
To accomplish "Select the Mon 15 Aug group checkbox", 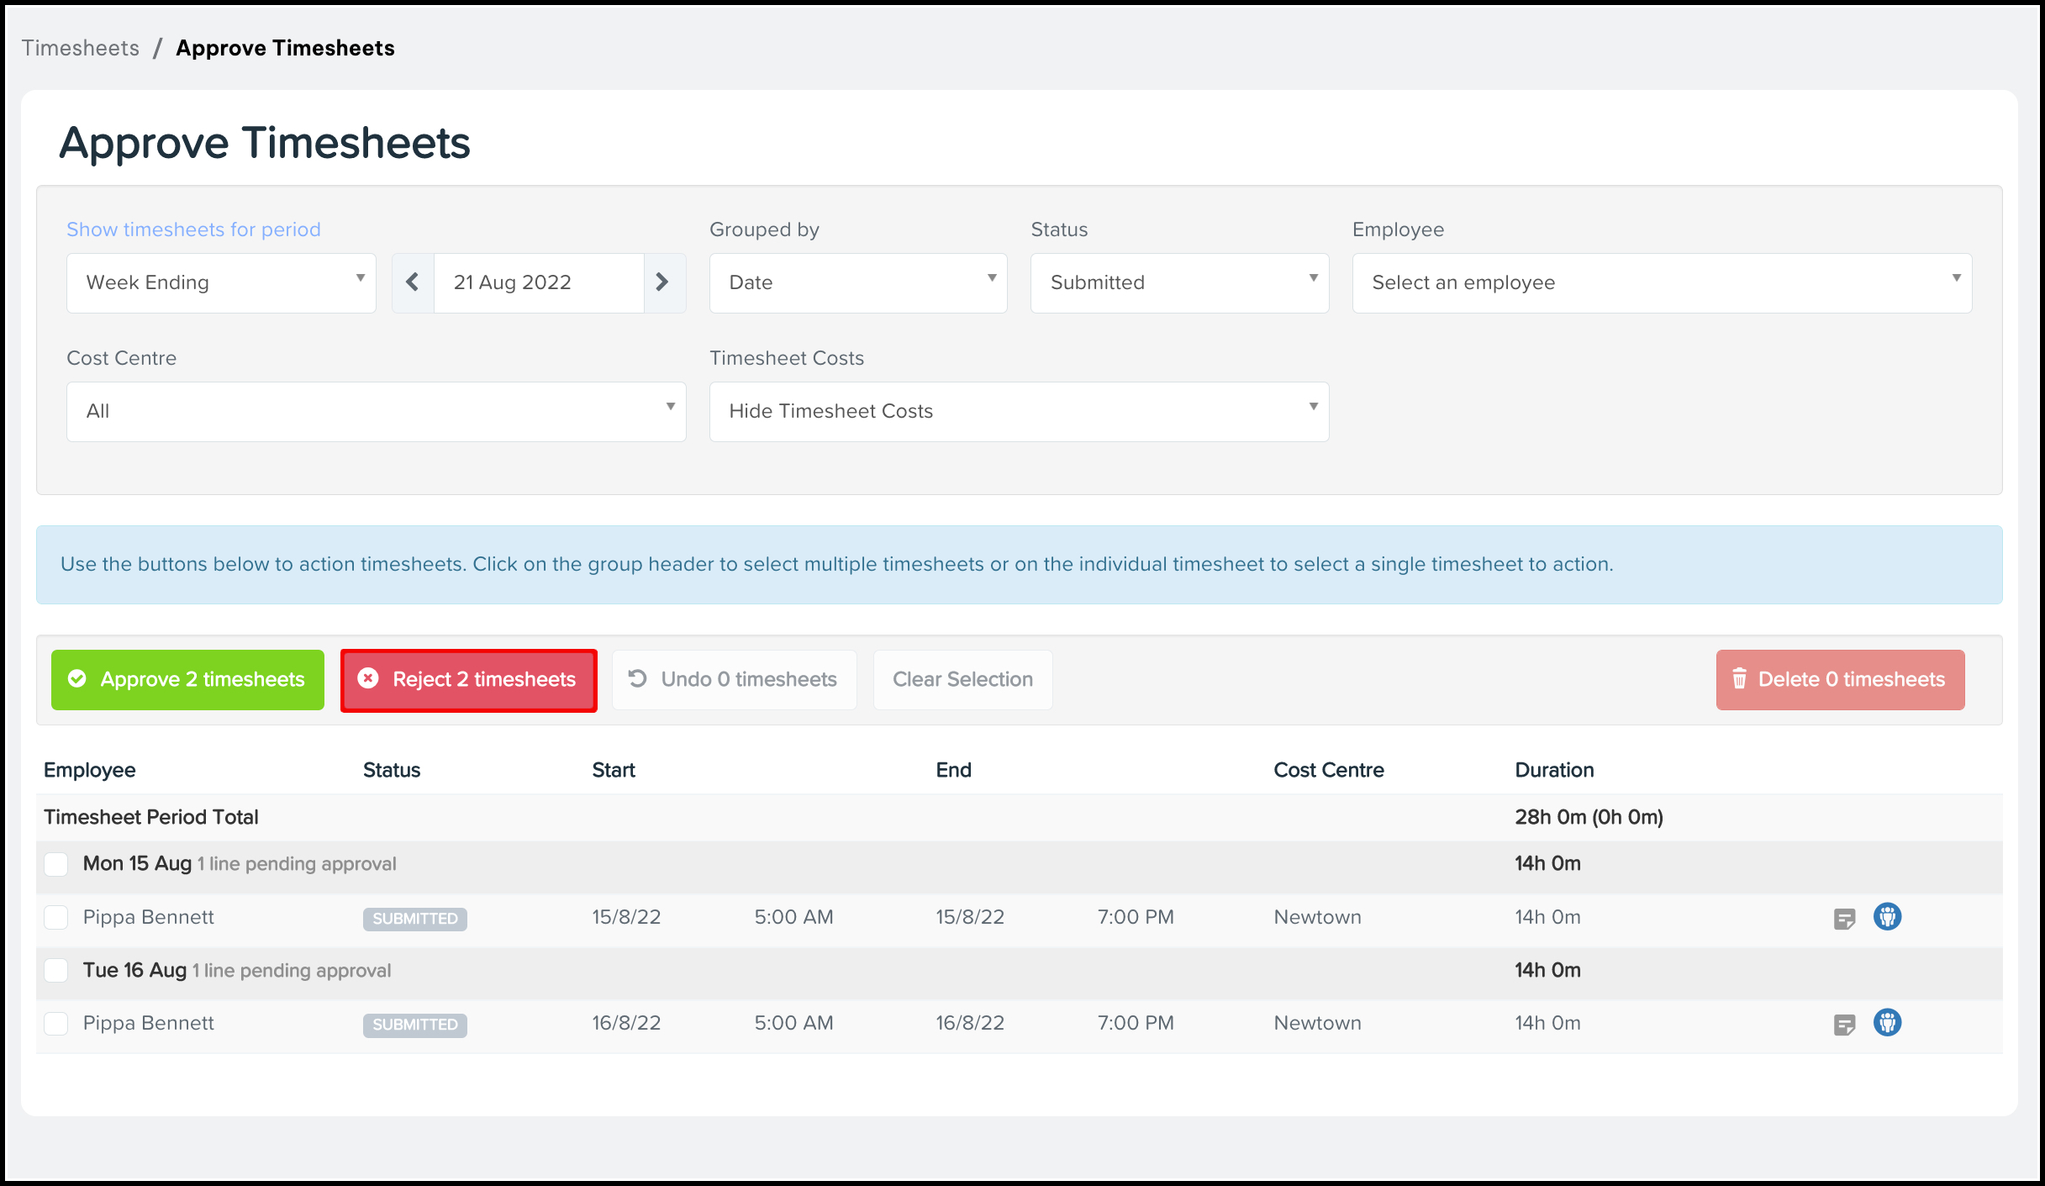I will tap(56, 864).
